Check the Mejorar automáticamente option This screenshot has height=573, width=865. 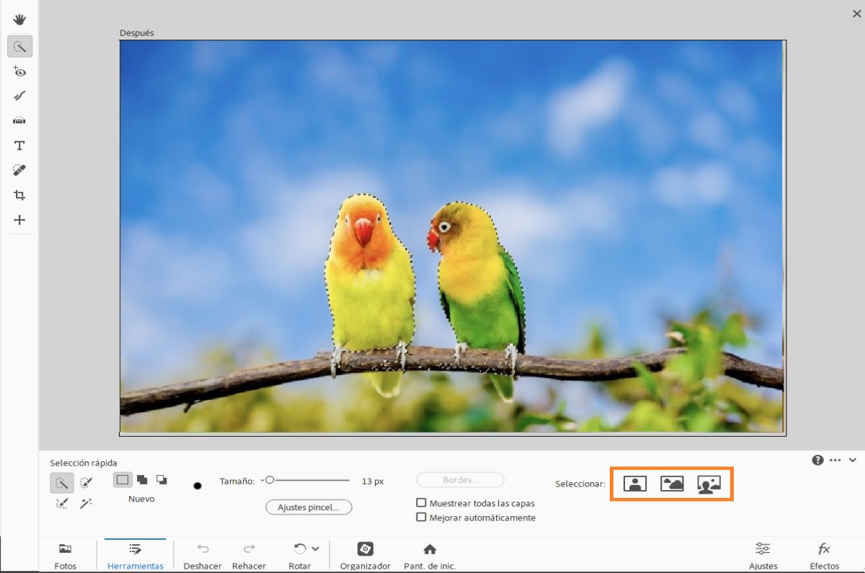click(x=422, y=518)
